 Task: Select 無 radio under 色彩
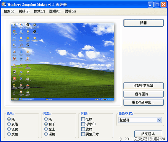pos(11,119)
